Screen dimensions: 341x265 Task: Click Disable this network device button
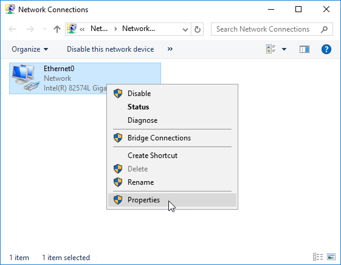point(110,49)
